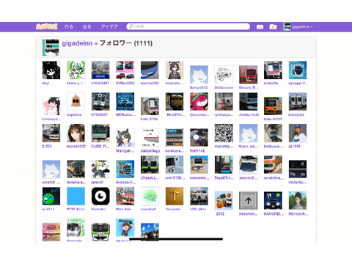Click the s16553437 username link
The height and width of the screenshot is (264, 352).
coord(100,84)
